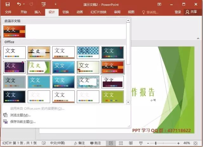This screenshot has height=147, width=203.
Task: Click the theme gallery vertical scrollbar thumb
Action: (128, 43)
